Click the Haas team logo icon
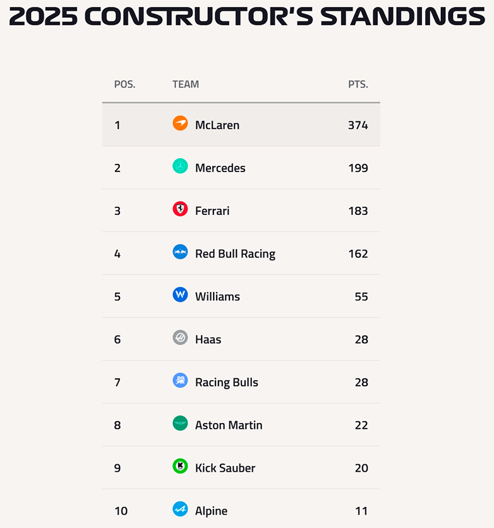Image resolution: width=494 pixels, height=528 pixels. 180,338
